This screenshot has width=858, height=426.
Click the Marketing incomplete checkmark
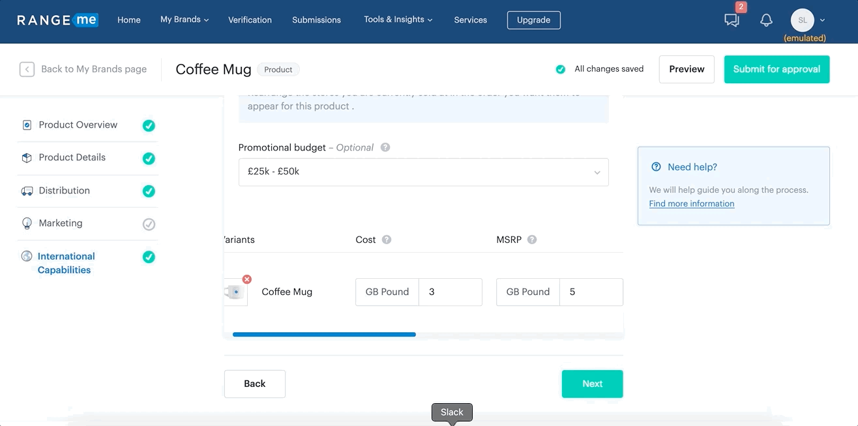149,224
